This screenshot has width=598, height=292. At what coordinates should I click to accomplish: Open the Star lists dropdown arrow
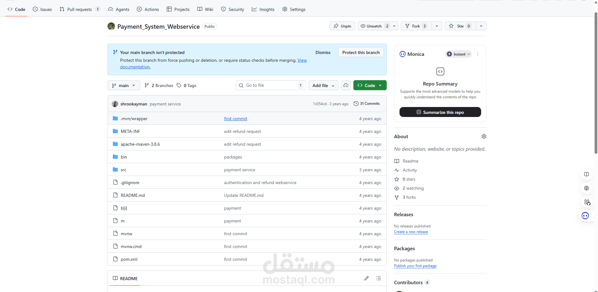(x=481, y=26)
